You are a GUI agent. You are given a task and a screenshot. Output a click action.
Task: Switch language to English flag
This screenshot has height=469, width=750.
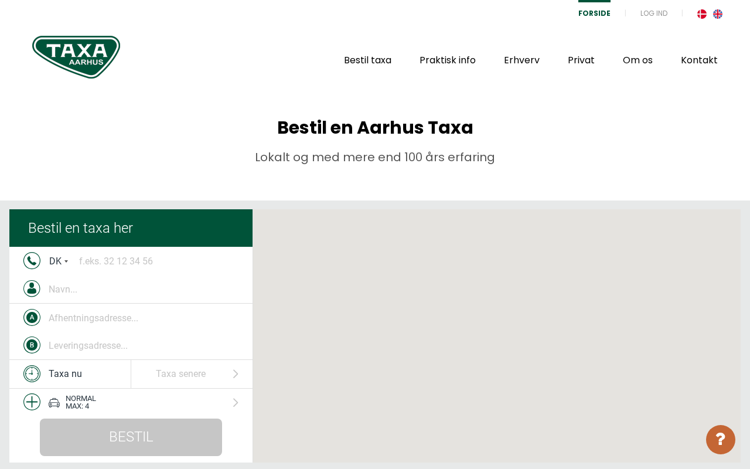click(x=718, y=14)
